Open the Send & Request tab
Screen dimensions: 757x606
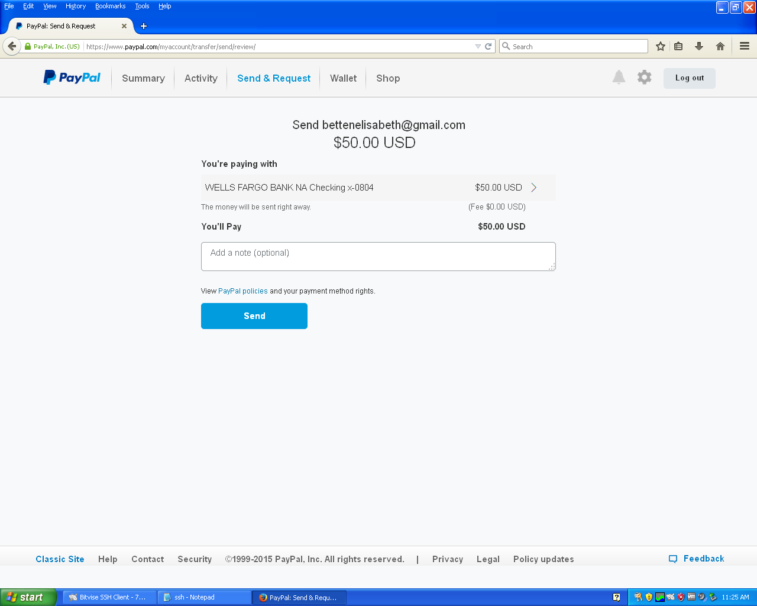[274, 78]
